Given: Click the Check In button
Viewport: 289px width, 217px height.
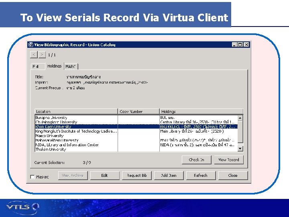Looking at the screenshot, I should (196, 160).
